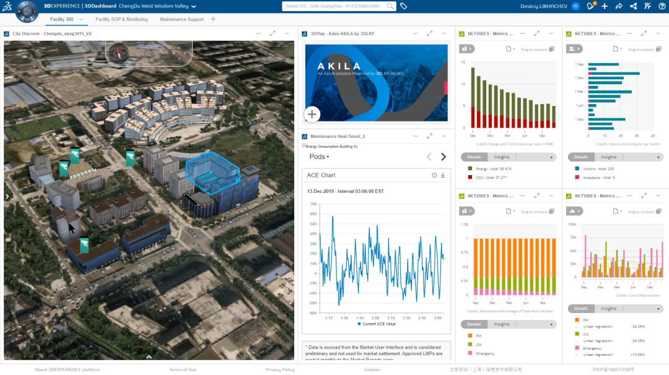Select Details tab in Maintenance Percentage widget
Screen dimensions: 669x375
point(474,324)
